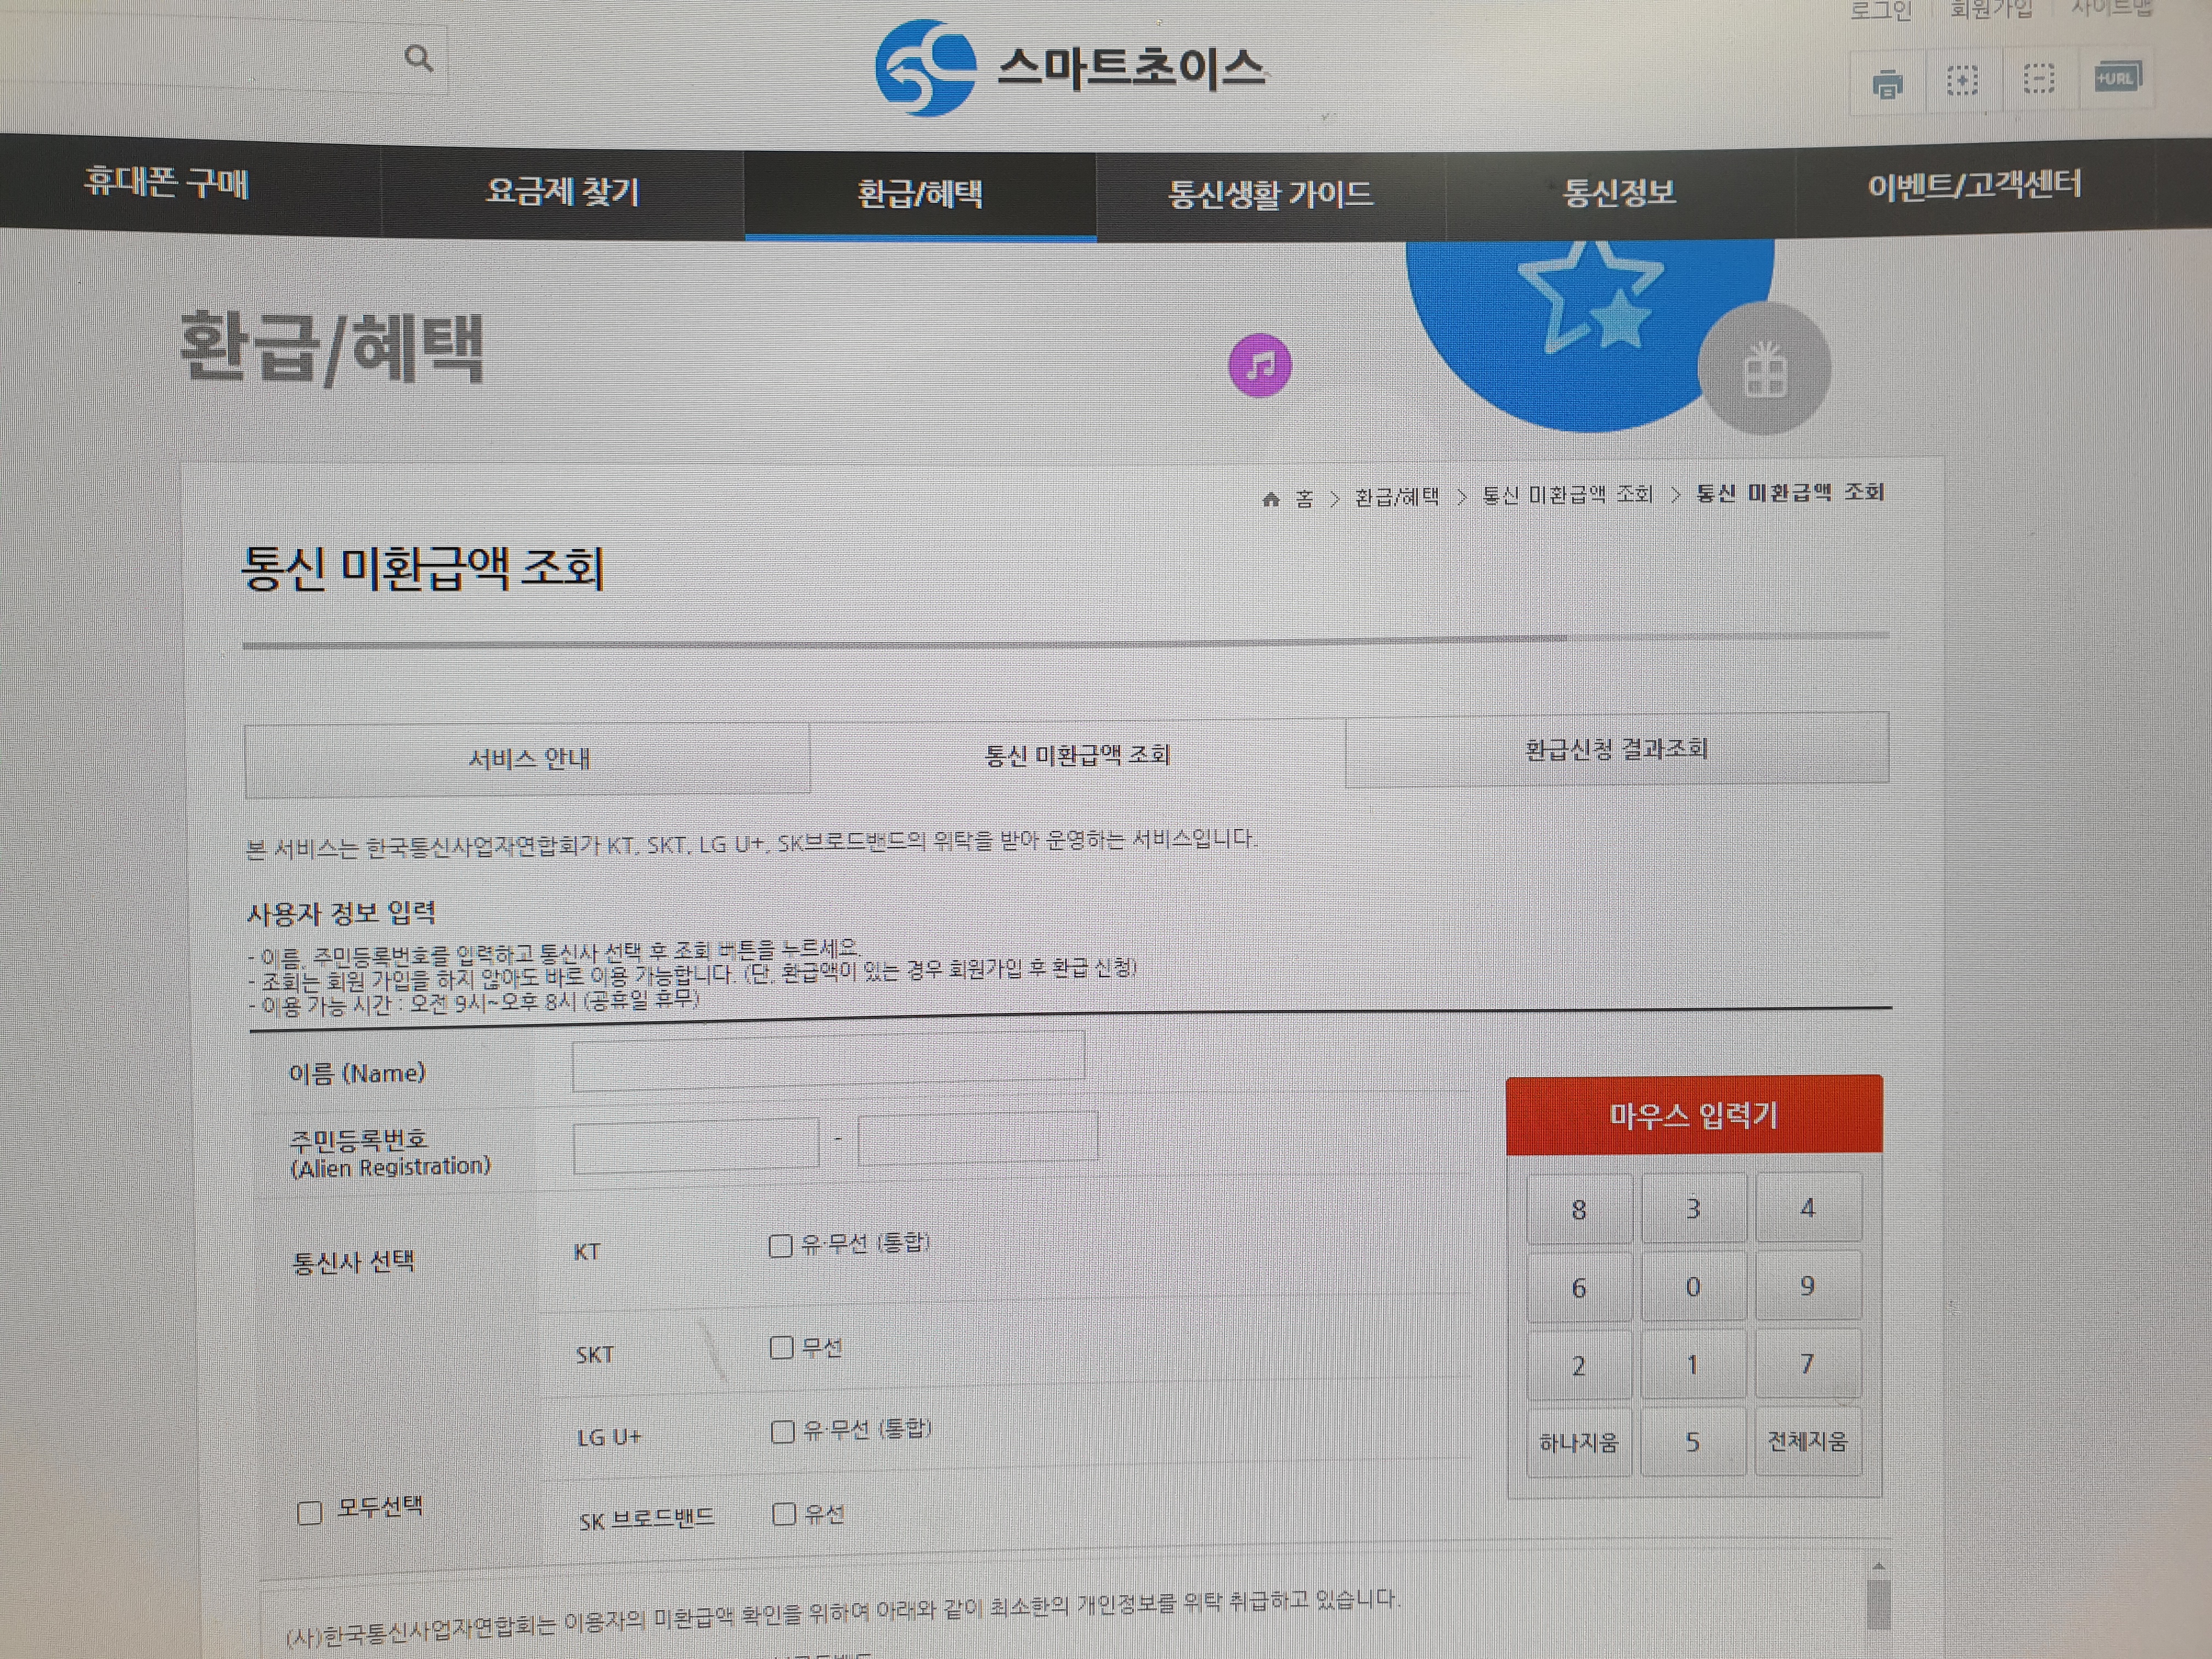The height and width of the screenshot is (1659, 2212).
Task: Enable SK 브로드밴드 유선 checkbox
Action: click(x=784, y=1514)
